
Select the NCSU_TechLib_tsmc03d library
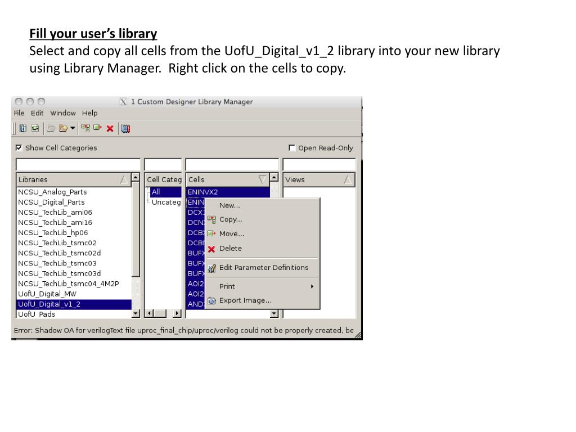click(x=74, y=274)
